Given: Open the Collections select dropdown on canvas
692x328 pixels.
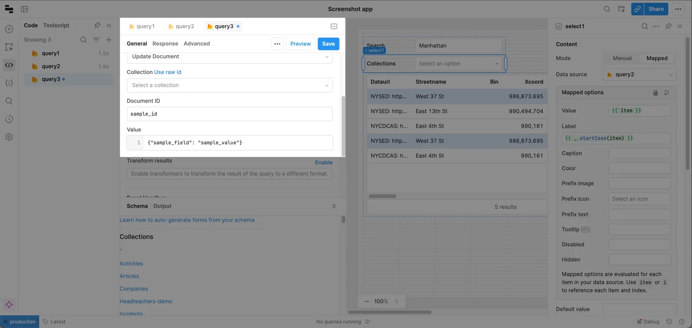Looking at the screenshot, I should (x=458, y=64).
